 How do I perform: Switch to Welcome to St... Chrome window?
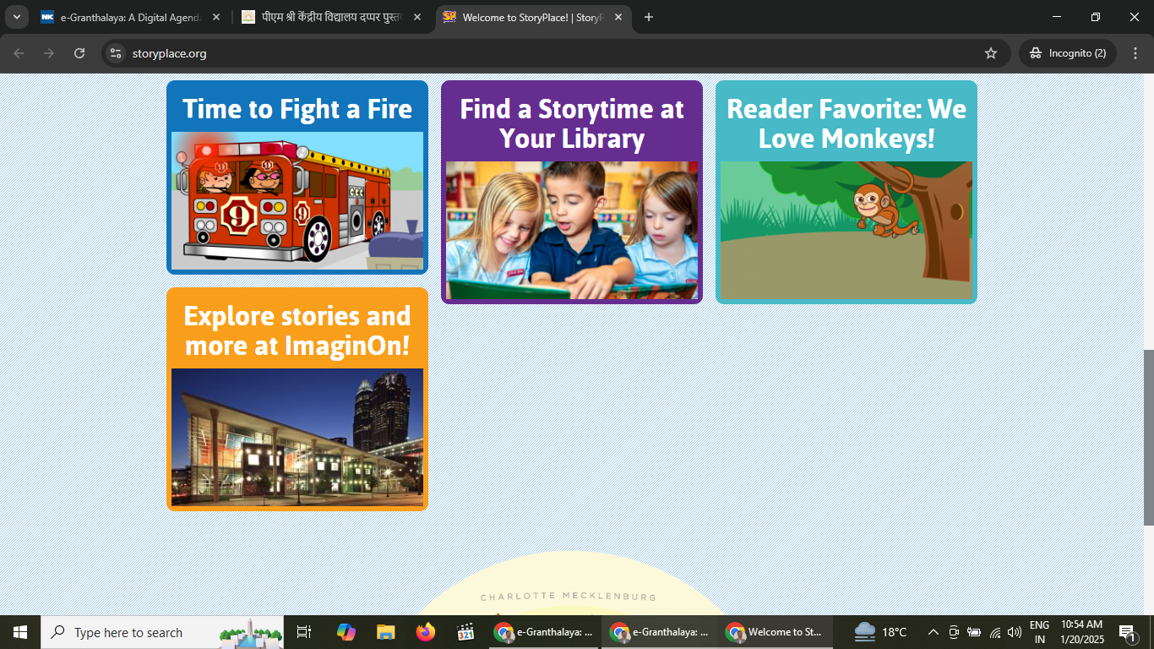point(775,632)
